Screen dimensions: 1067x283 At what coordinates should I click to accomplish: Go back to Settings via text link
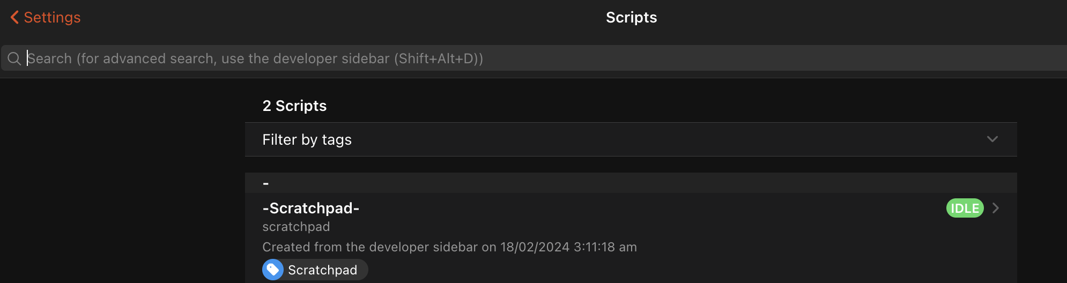pos(52,17)
